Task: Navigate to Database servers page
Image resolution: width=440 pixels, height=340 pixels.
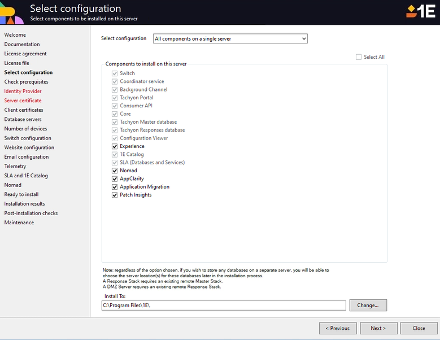Action: 23,119
